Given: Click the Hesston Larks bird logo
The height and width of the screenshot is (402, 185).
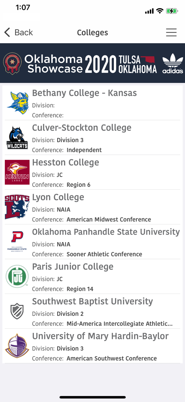Looking at the screenshot, I should pyautogui.click(x=17, y=172).
